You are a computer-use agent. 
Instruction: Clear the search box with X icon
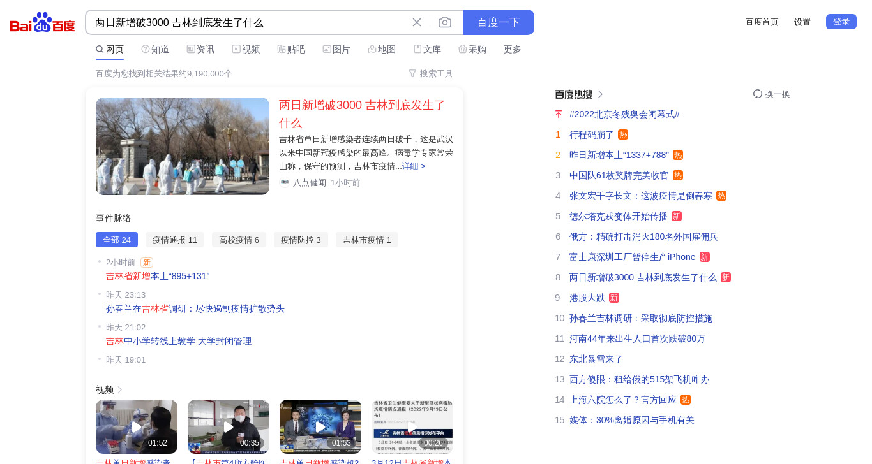417,22
